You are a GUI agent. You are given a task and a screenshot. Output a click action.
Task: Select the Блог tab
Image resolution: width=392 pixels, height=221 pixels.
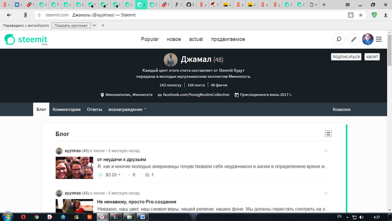(x=41, y=110)
